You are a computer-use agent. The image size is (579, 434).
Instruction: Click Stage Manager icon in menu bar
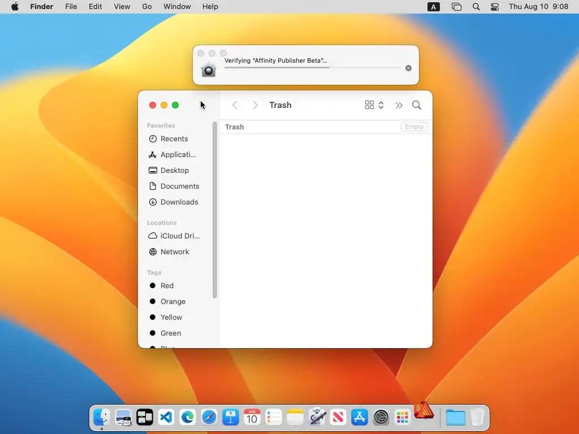click(x=456, y=7)
